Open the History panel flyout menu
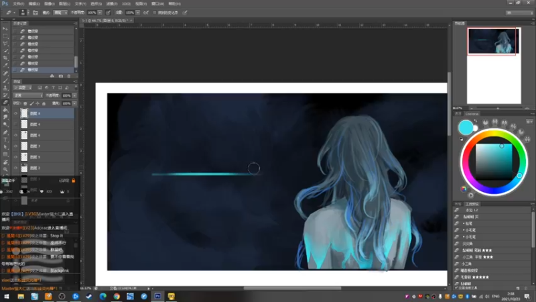Screen dimensions: 536x302 tap(75, 23)
